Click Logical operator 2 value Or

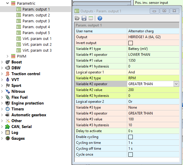(153, 102)
